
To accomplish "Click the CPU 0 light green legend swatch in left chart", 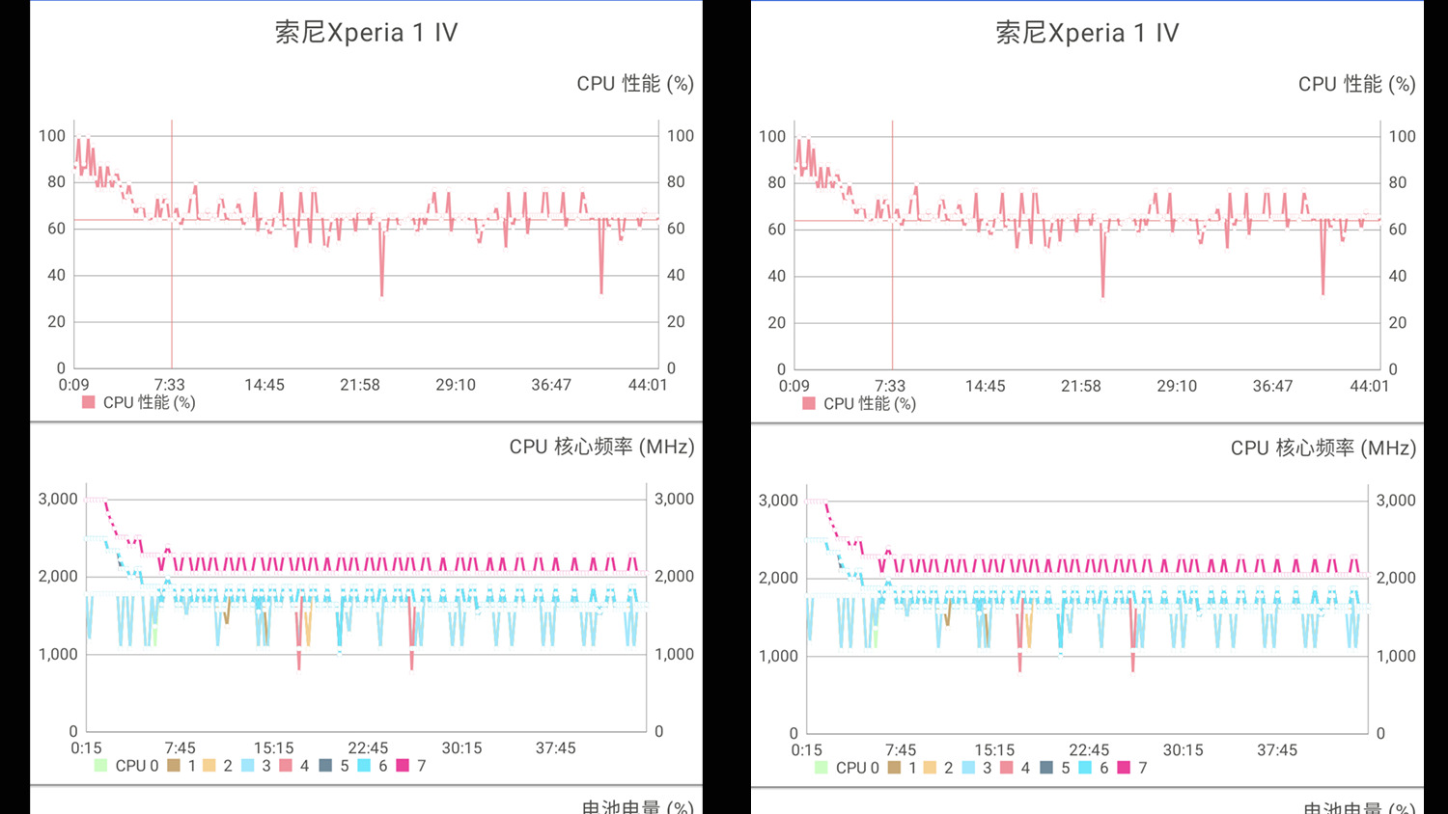I will click(100, 766).
